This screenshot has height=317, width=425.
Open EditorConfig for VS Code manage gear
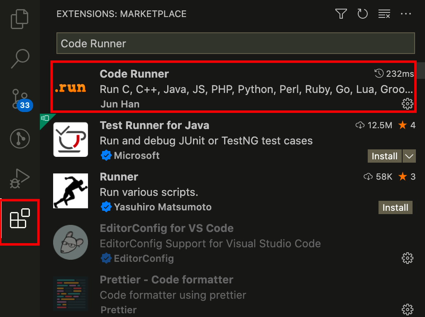[408, 258]
